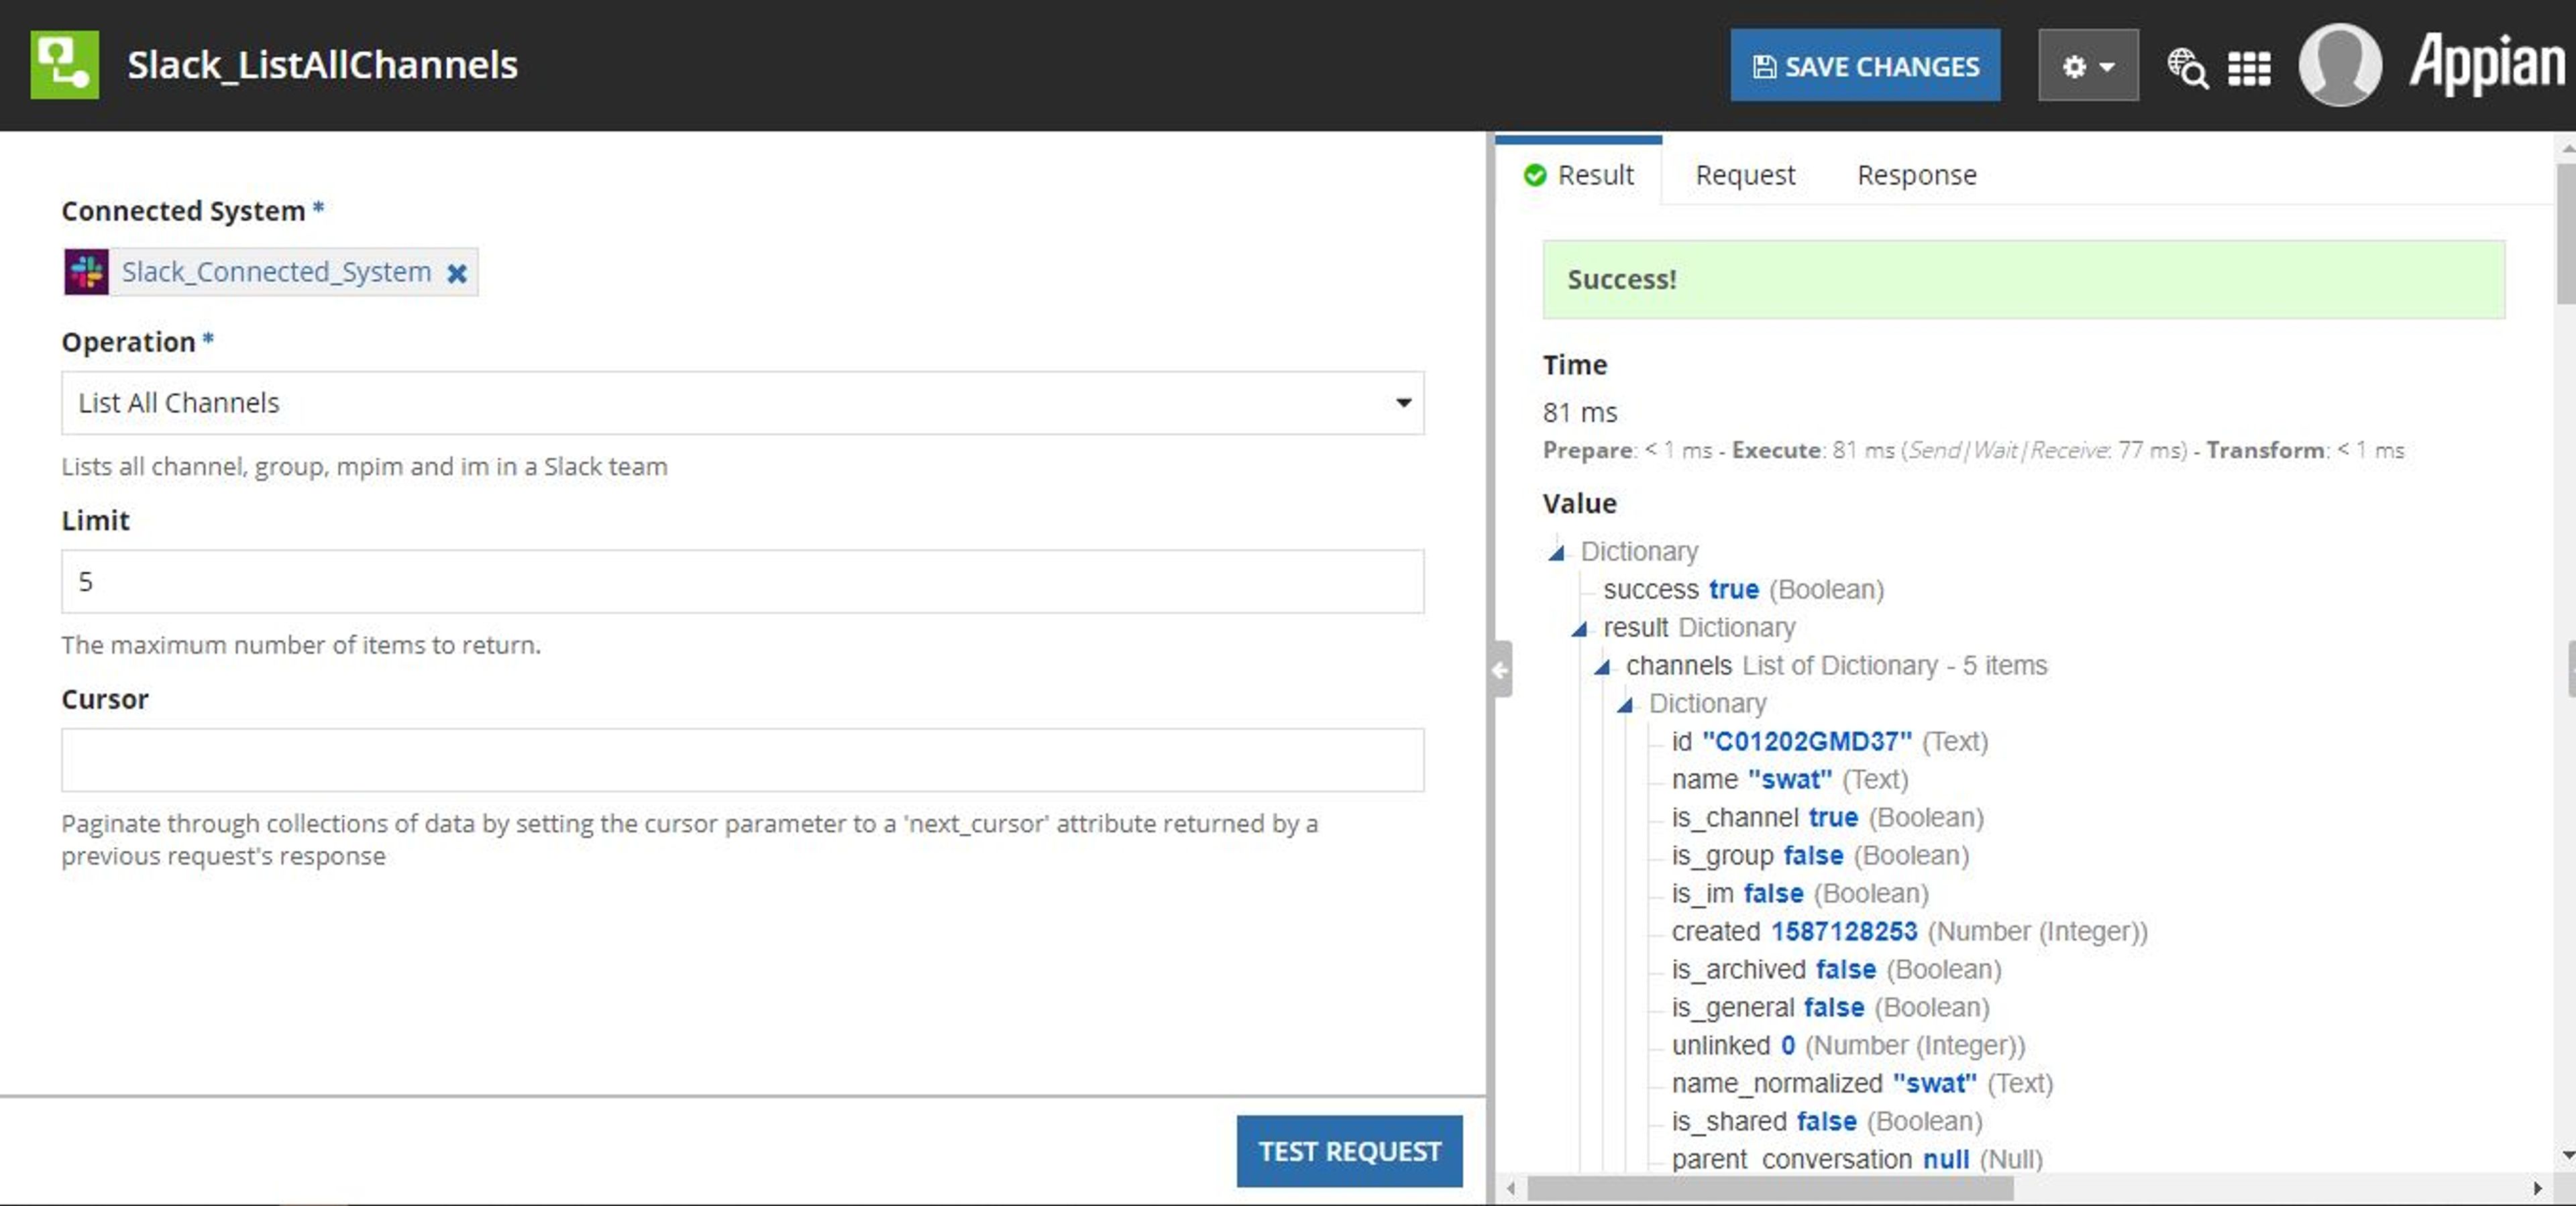Click the empty Cursor input field

click(x=743, y=760)
